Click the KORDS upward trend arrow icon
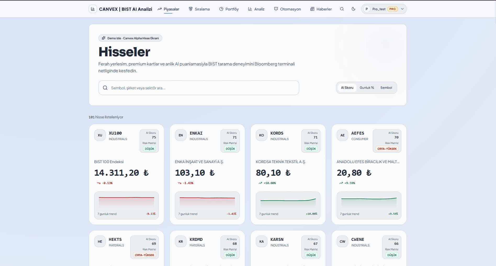Screen dimensions: 496x266 pos(260,183)
